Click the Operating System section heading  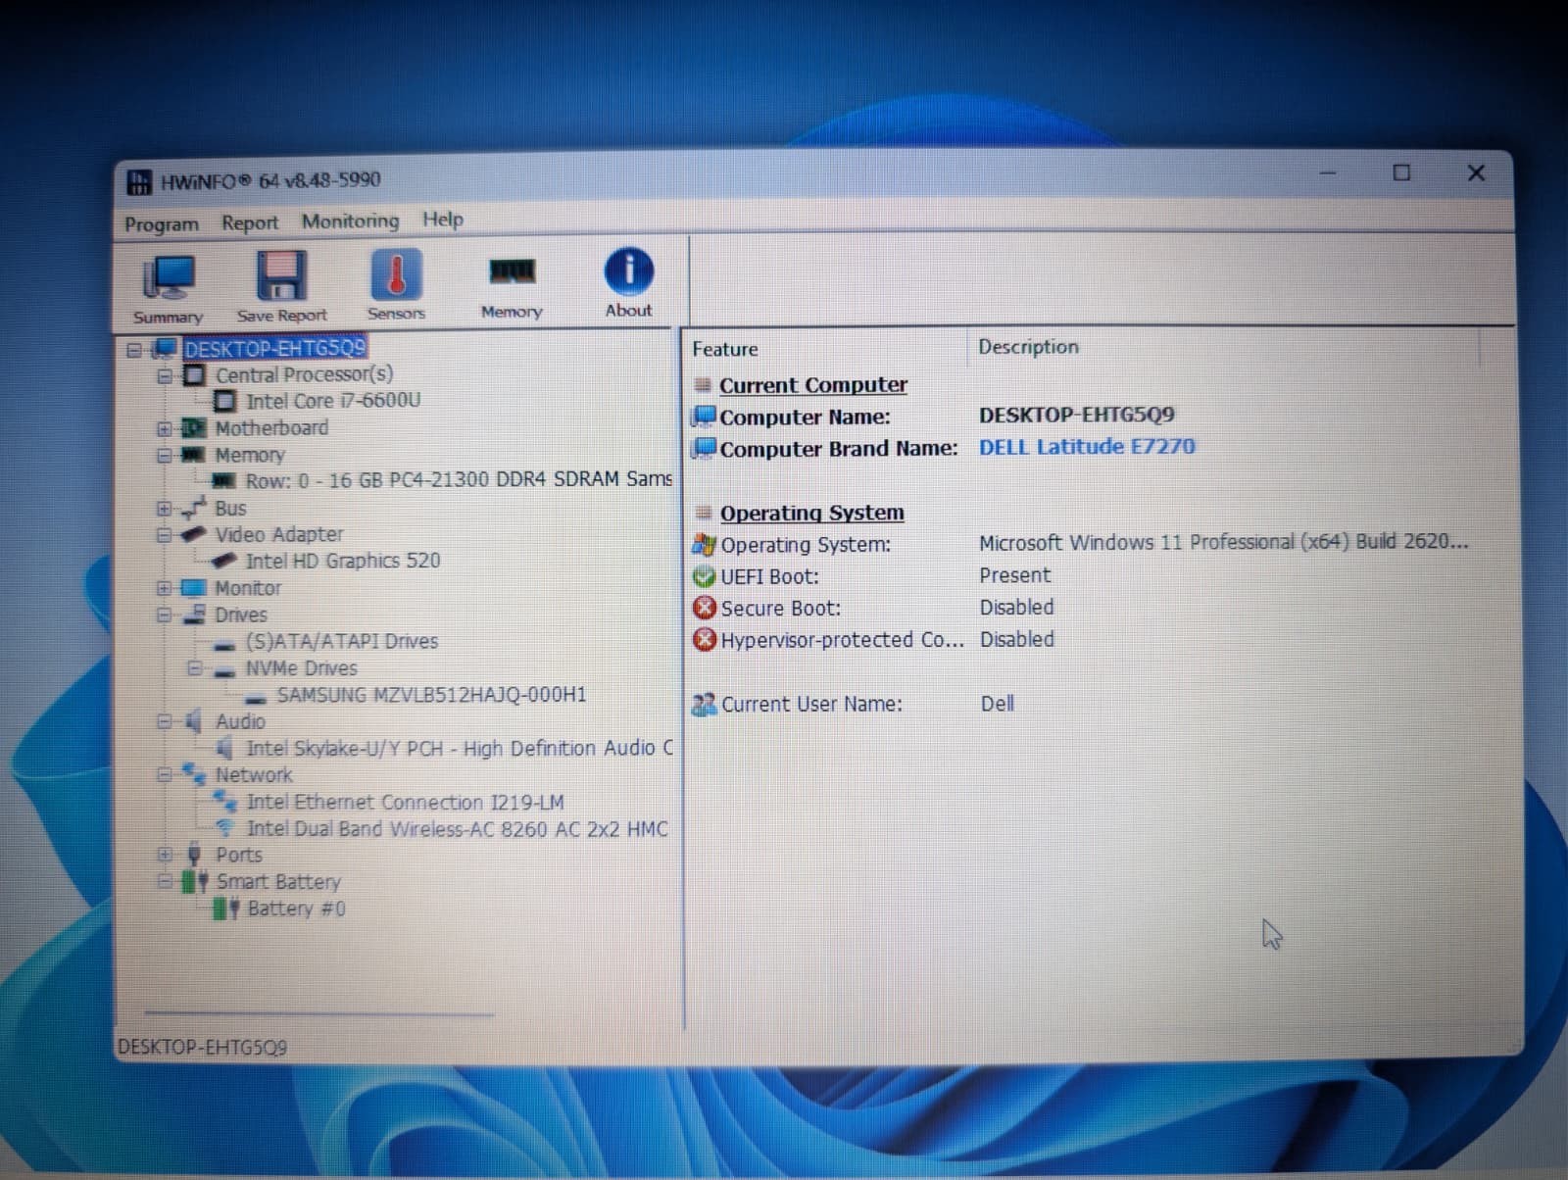(x=811, y=514)
